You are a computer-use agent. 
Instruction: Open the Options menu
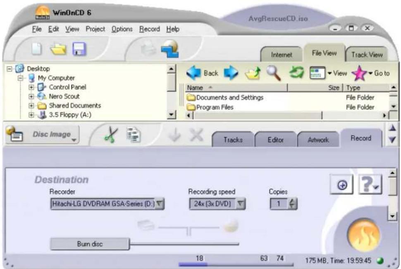tap(122, 29)
